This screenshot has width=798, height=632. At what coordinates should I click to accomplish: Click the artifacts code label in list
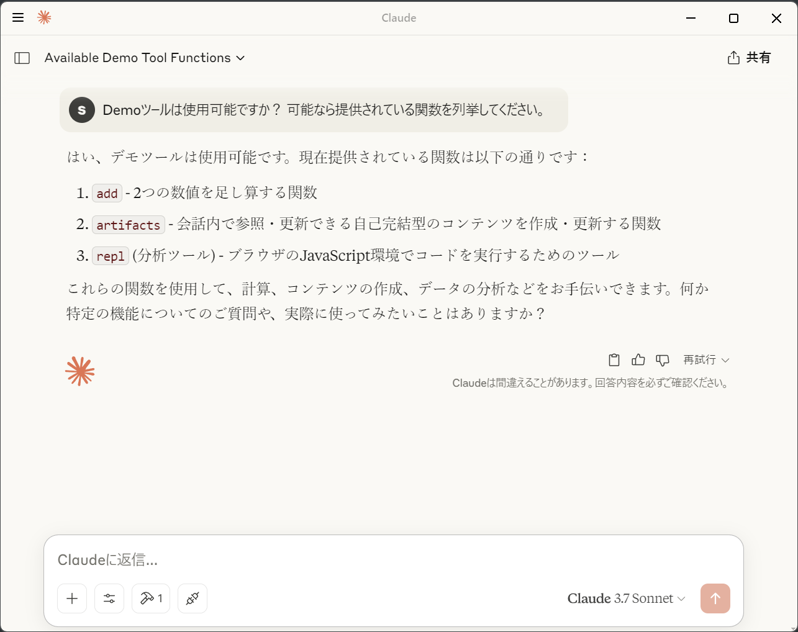129,225
